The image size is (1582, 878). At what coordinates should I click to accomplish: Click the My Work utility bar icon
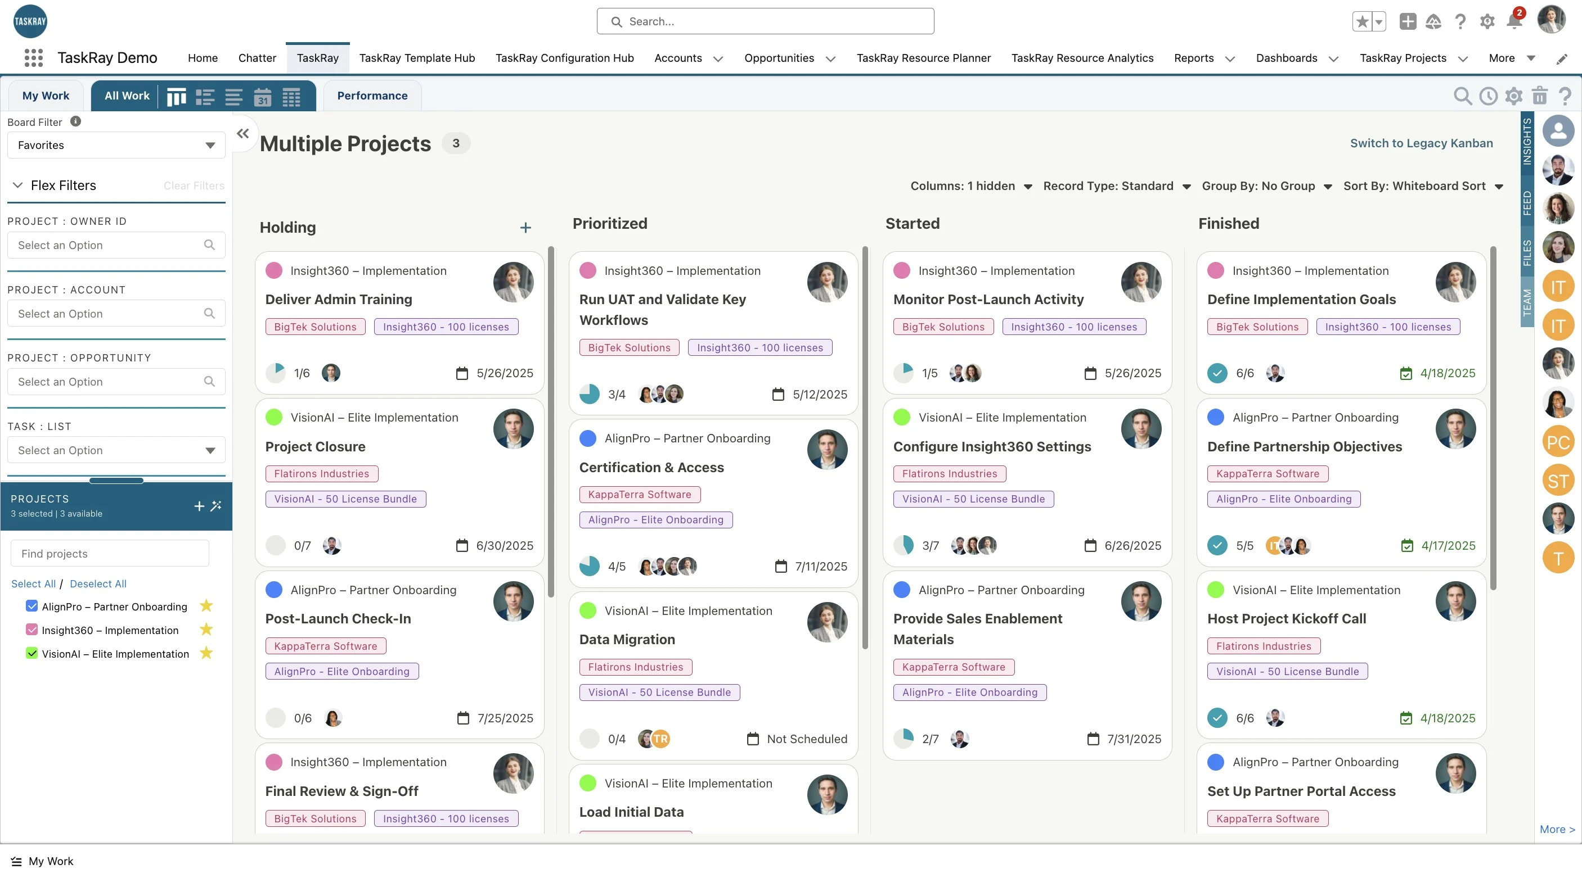[x=16, y=862]
